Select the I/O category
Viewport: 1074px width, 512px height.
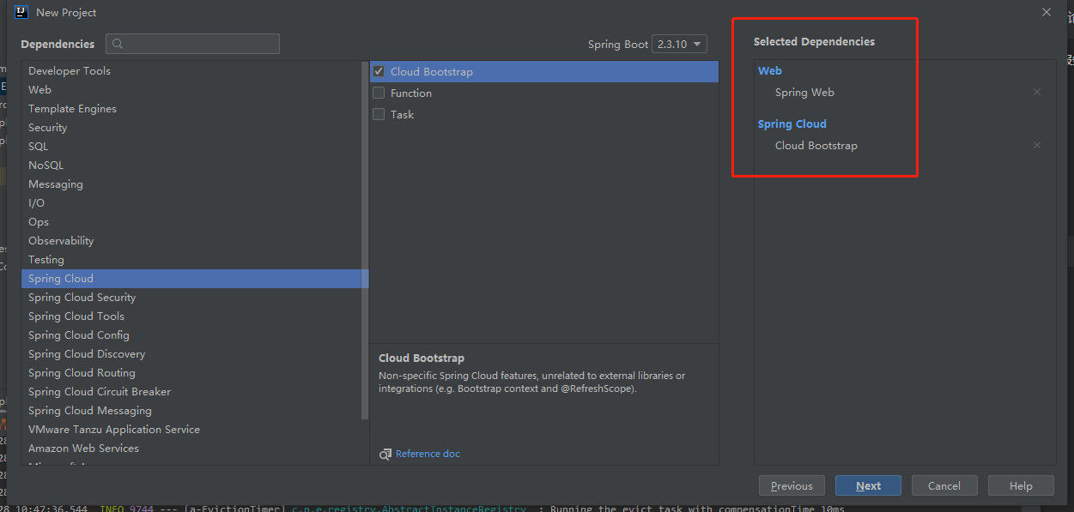[x=191, y=203]
